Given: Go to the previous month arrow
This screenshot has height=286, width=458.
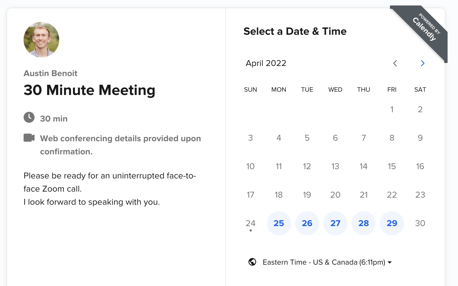Looking at the screenshot, I should coord(395,63).
